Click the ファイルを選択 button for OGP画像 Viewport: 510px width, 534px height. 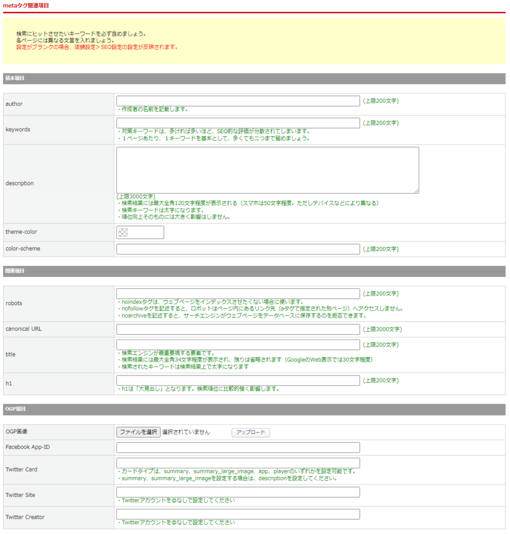138,432
